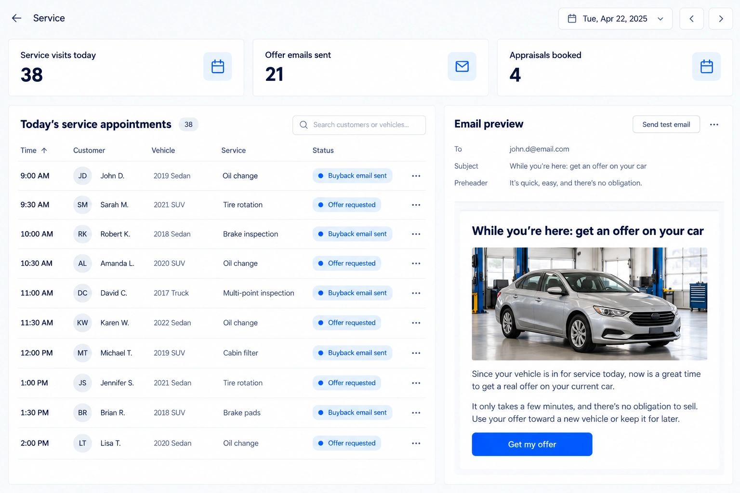
Task: Click the Offer requested status for Sarah M.
Action: click(x=347, y=205)
